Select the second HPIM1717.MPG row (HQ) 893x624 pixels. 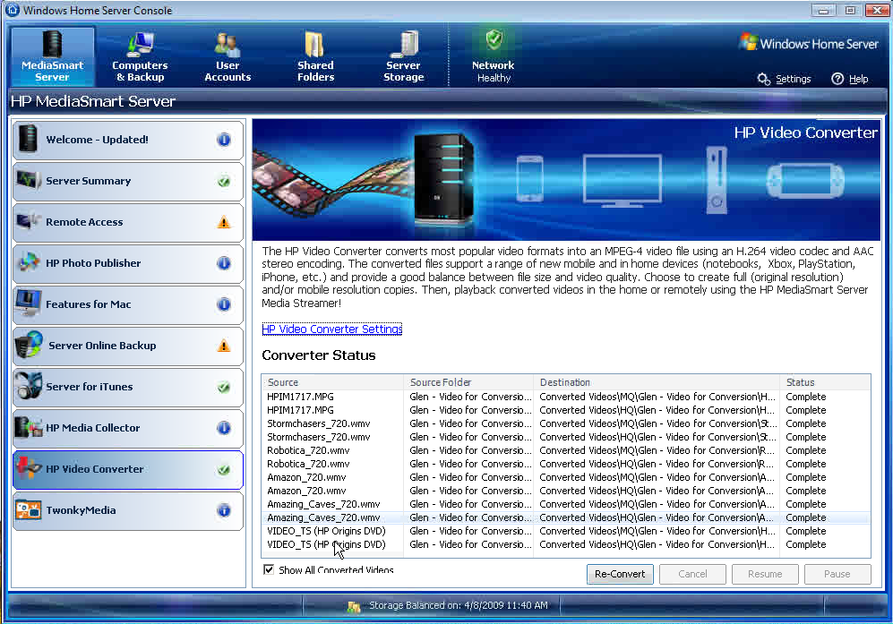point(566,410)
